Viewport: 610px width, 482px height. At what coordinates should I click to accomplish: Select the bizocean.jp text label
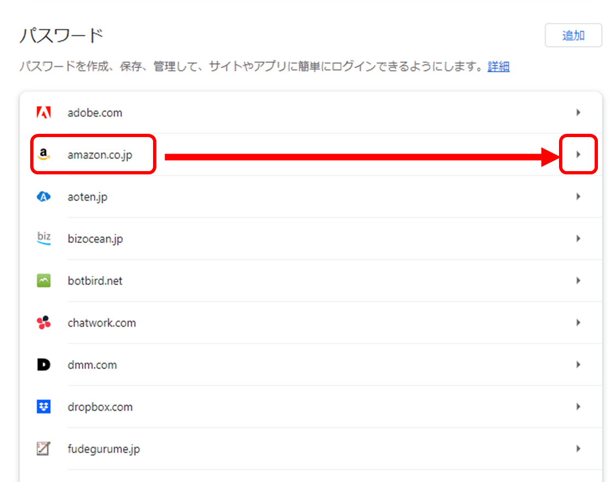click(95, 239)
